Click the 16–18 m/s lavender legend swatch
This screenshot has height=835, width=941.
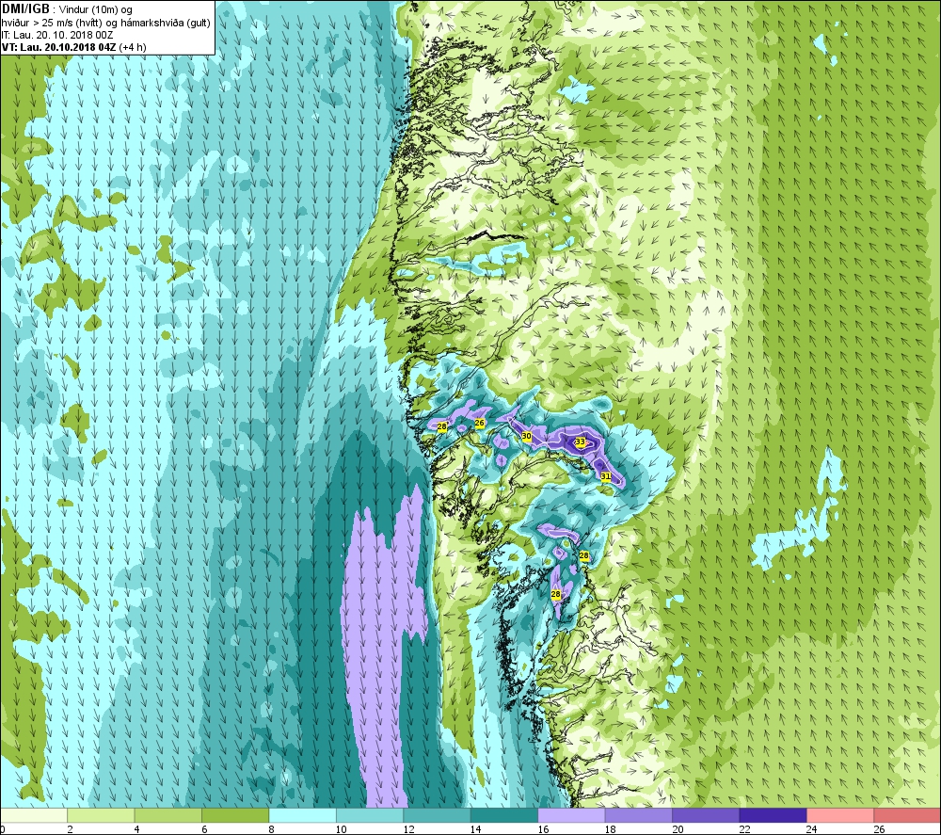[571, 814]
